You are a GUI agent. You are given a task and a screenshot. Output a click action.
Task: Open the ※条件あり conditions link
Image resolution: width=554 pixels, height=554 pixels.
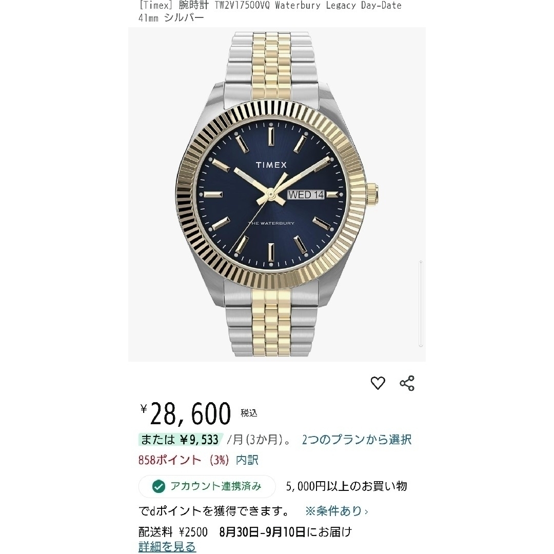(x=334, y=511)
